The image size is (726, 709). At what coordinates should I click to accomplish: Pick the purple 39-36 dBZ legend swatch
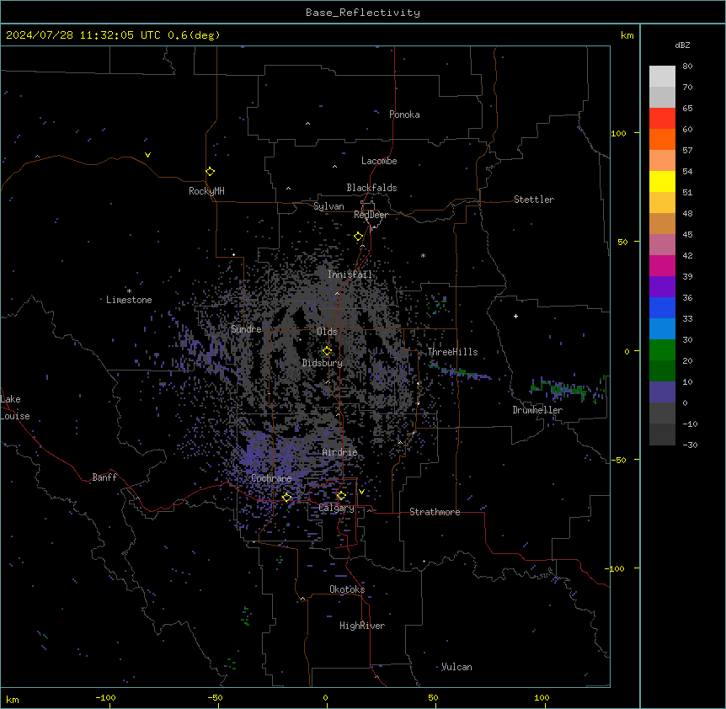(662, 286)
